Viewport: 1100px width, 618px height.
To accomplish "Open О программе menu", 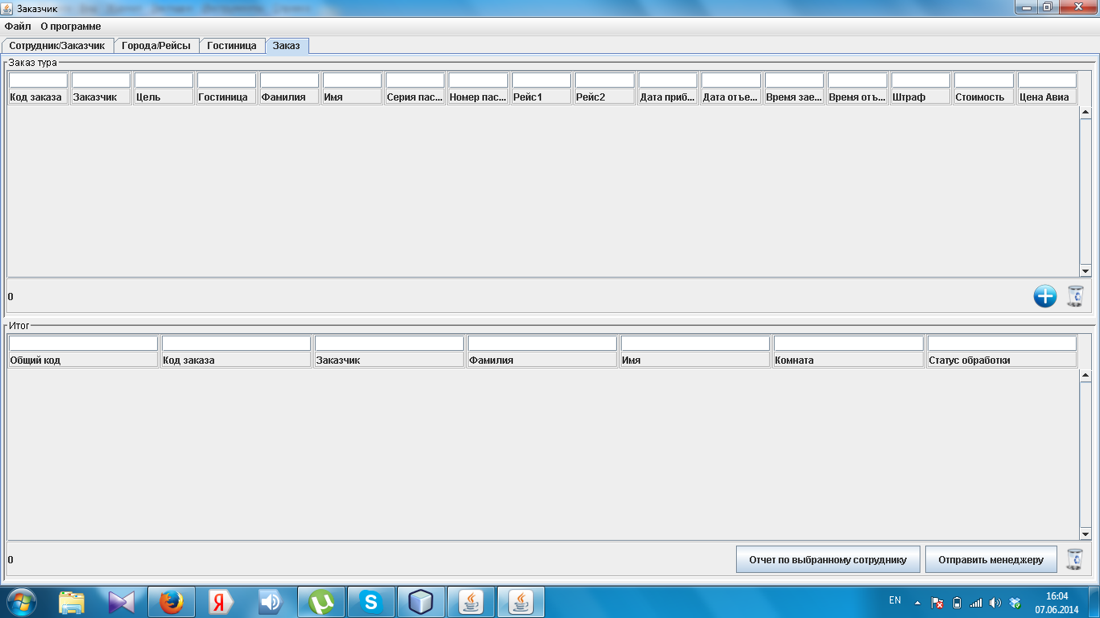I will (x=71, y=27).
